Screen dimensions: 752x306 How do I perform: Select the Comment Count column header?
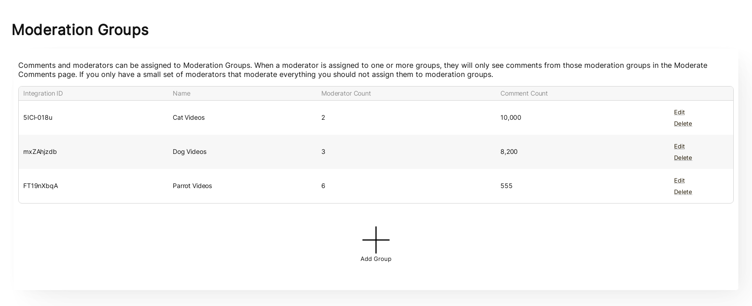524,93
